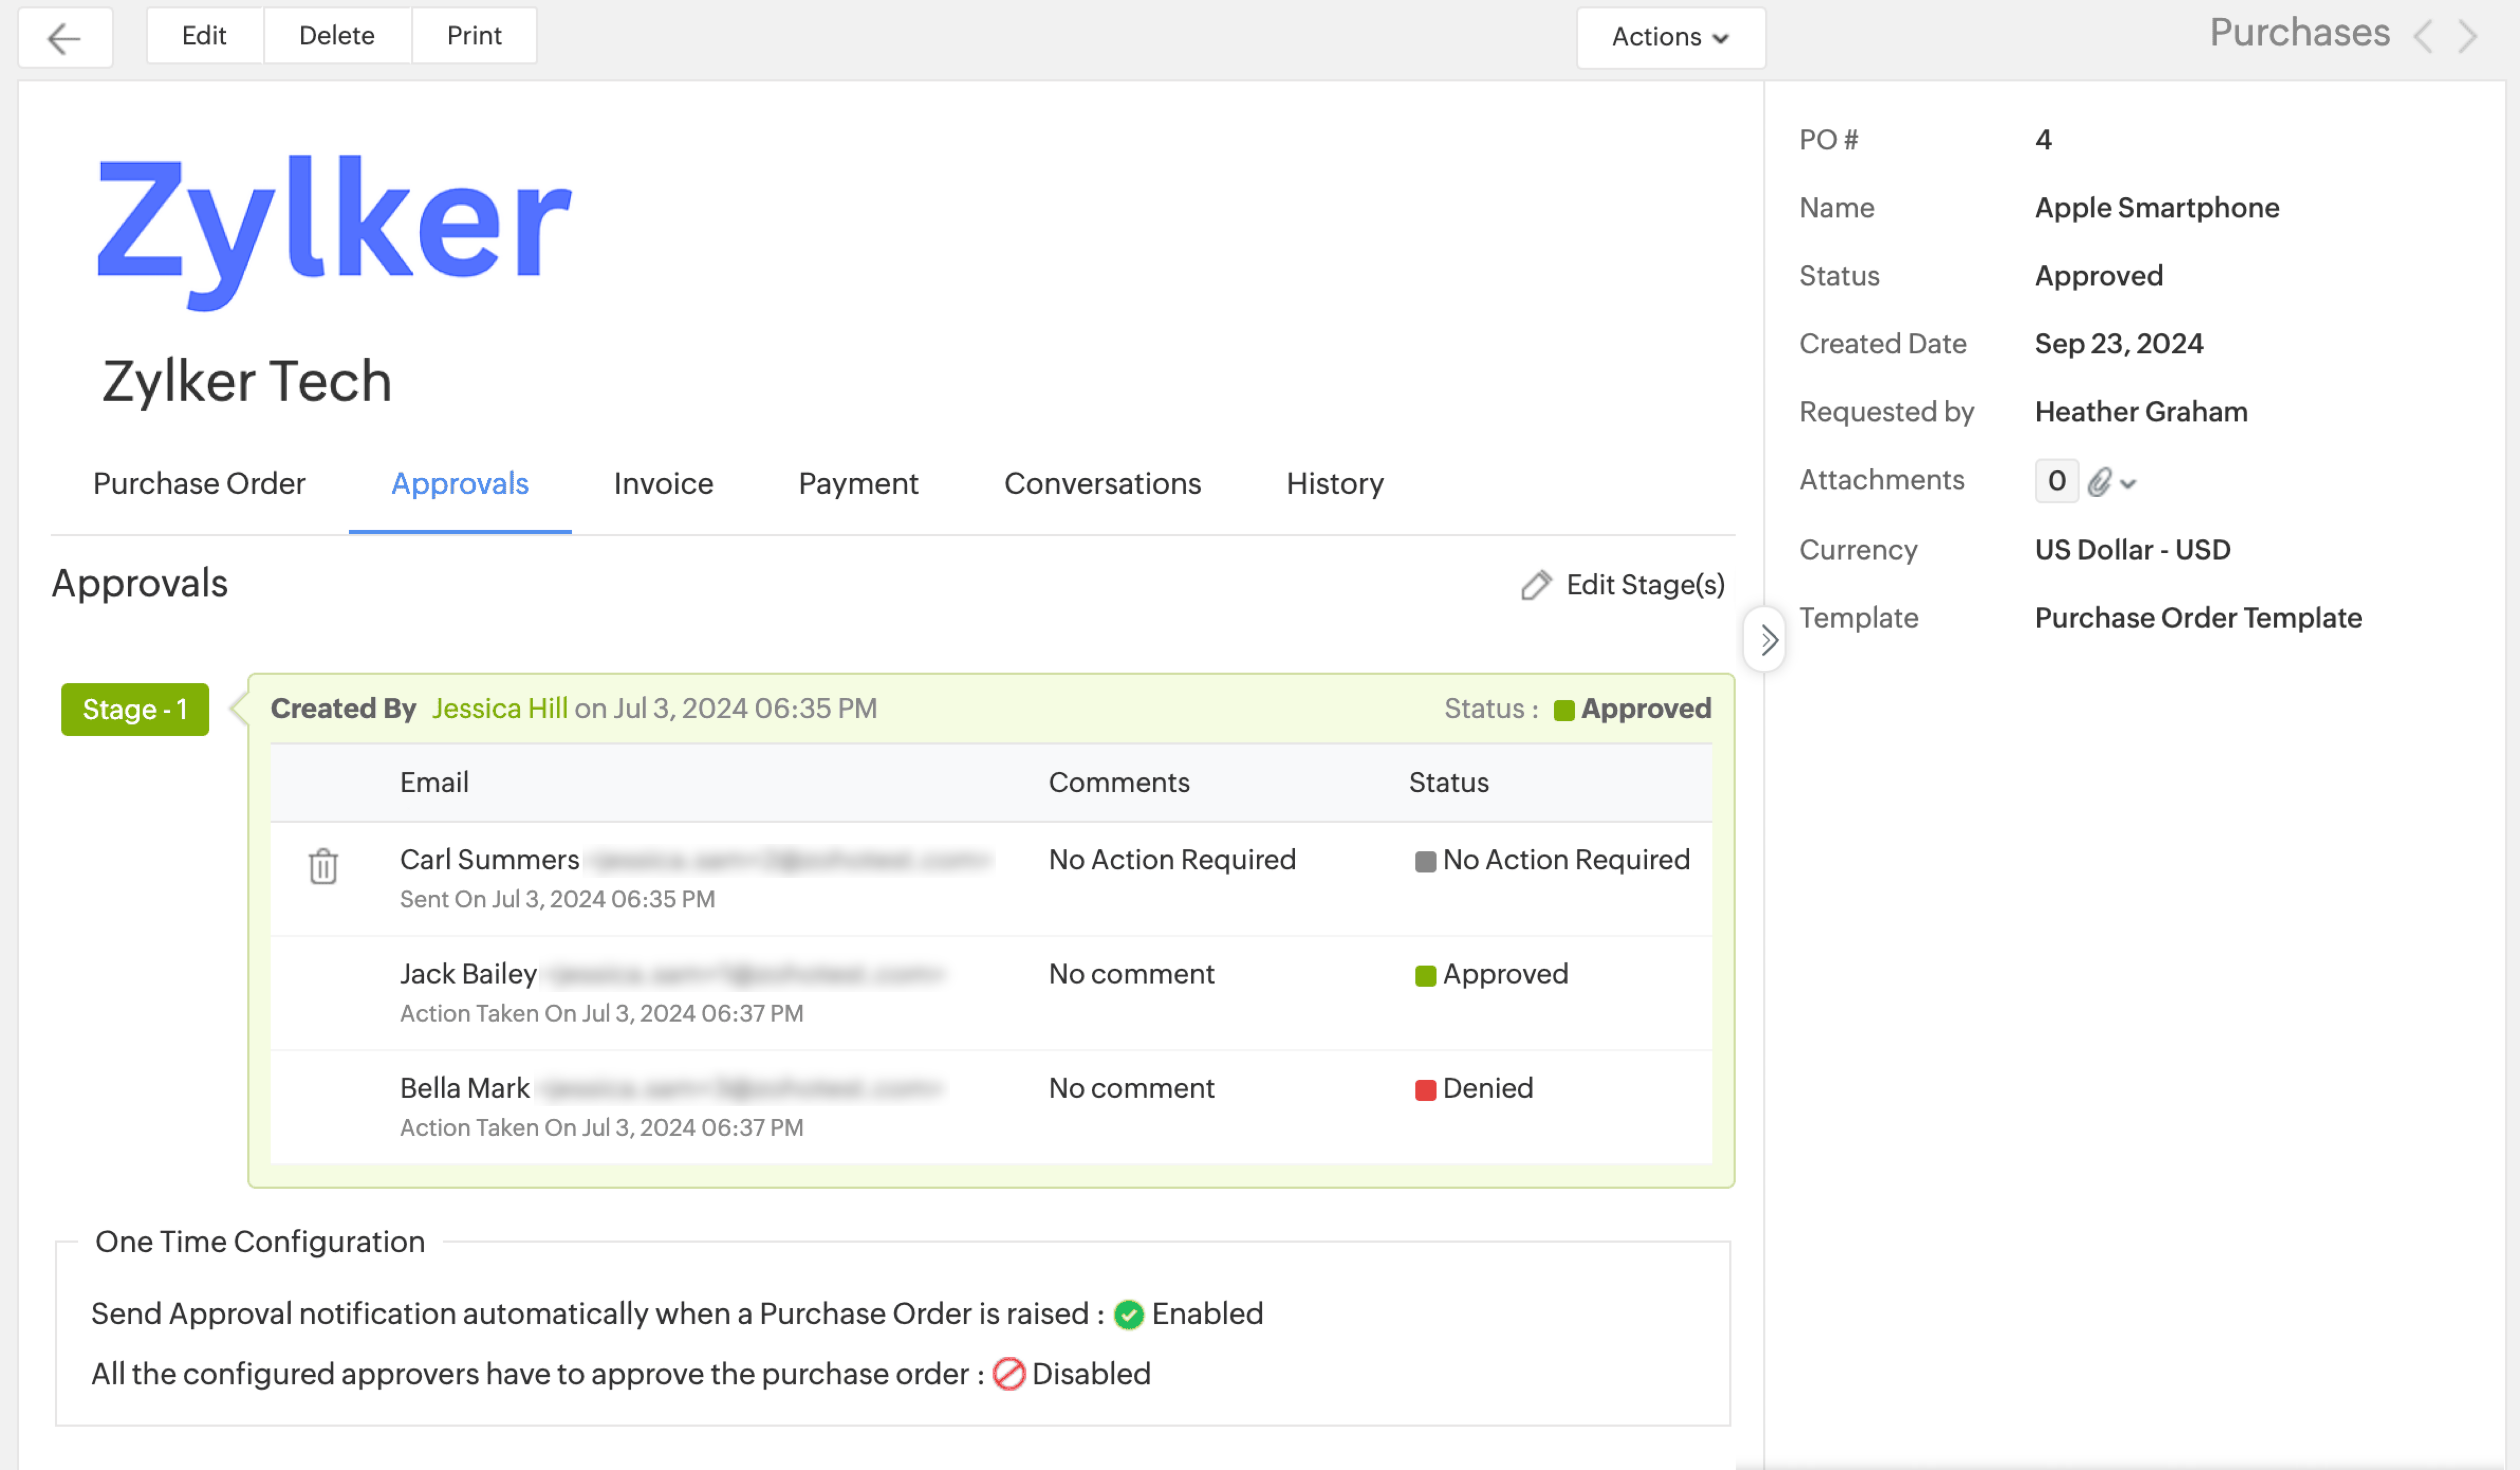
Task: Click the green Enabled checkmark icon
Action: click(x=1129, y=1314)
